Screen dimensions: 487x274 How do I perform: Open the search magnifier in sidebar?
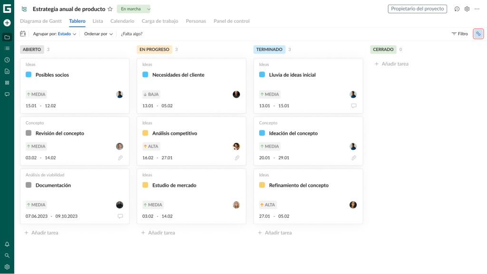tap(7, 255)
